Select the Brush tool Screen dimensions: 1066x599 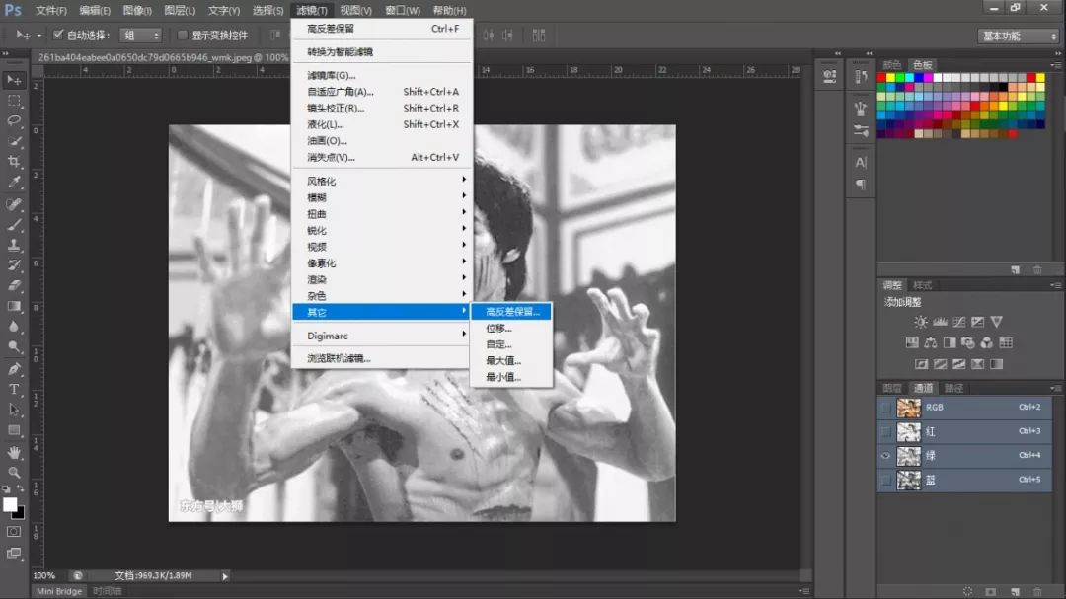pos(14,224)
